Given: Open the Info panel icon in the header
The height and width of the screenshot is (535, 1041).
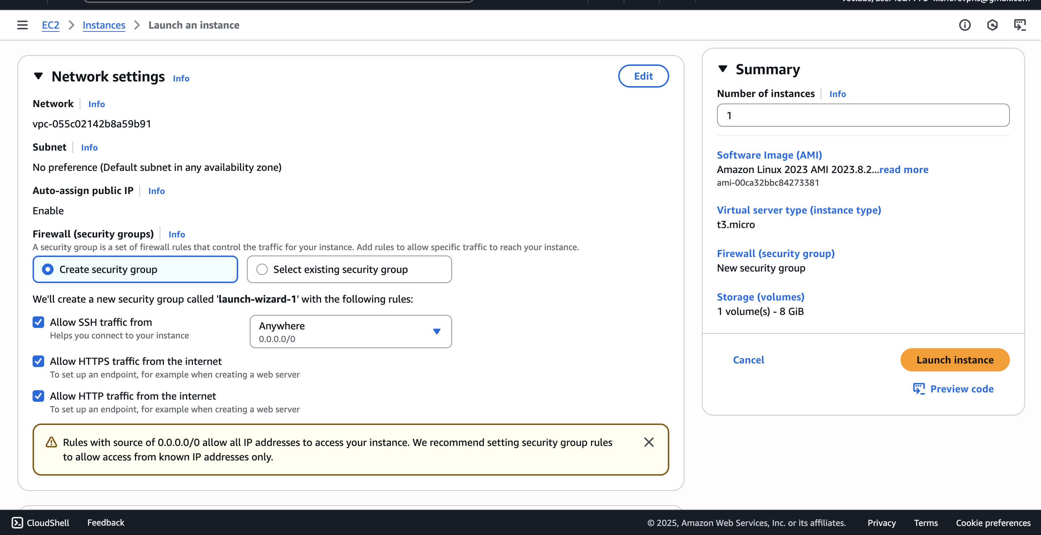Looking at the screenshot, I should pos(965,25).
